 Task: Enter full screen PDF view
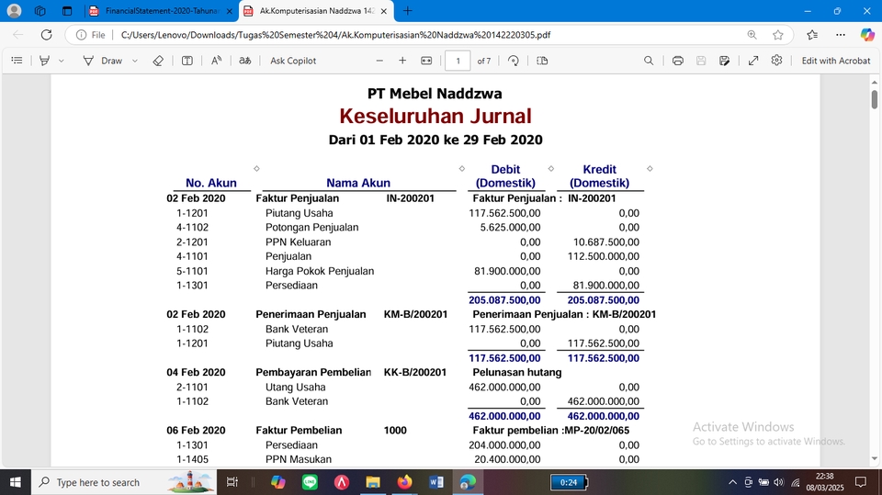click(x=753, y=61)
